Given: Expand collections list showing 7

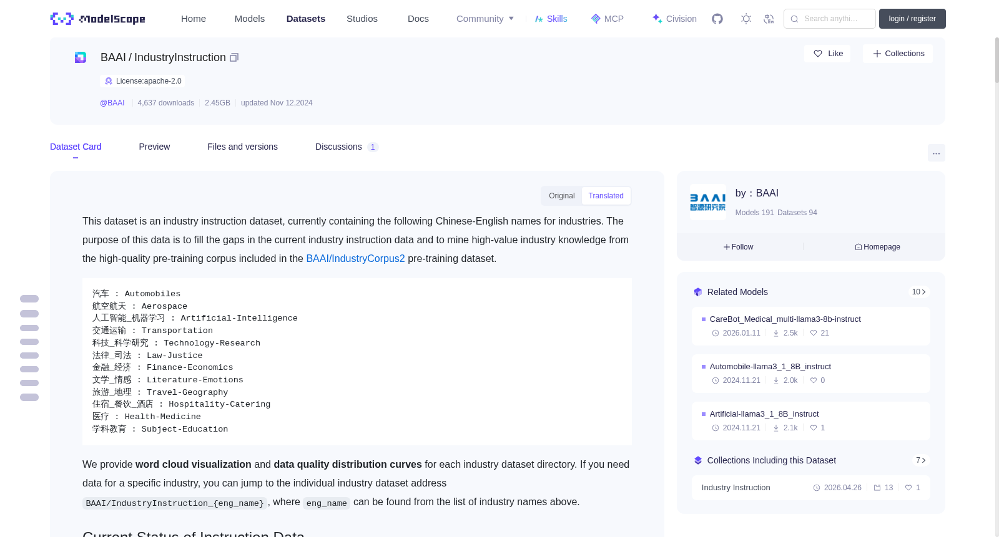Looking at the screenshot, I should pos(920,460).
